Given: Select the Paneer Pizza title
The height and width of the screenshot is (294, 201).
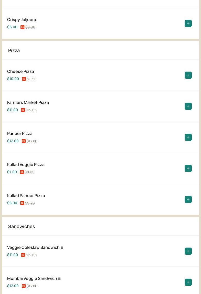Looking at the screenshot, I should point(20,133).
